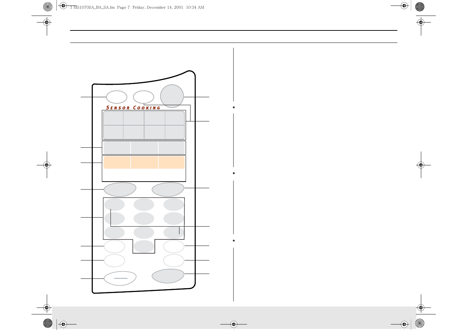Viewport: 468px width, 330px height.
Task: Click the leftmost button in the gray three-button row
Action: (x=117, y=147)
